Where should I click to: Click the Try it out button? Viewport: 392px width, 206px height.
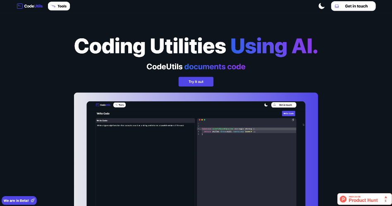pos(196,82)
